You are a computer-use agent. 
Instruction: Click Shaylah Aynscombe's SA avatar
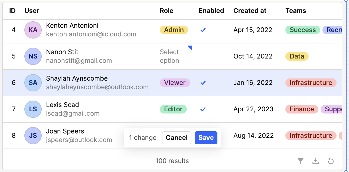33,83
